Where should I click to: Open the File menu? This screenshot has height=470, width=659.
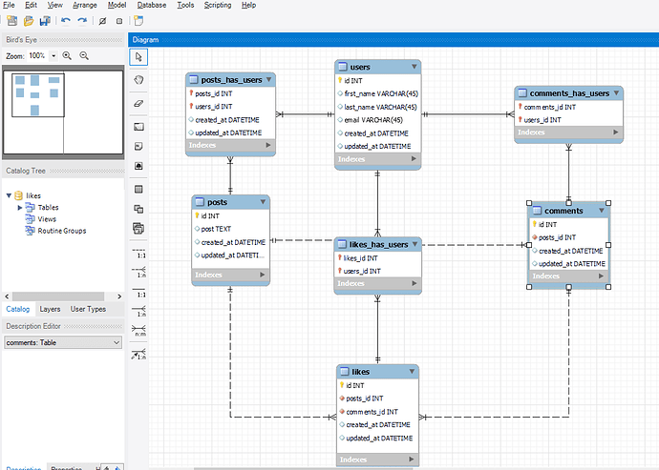[9, 5]
